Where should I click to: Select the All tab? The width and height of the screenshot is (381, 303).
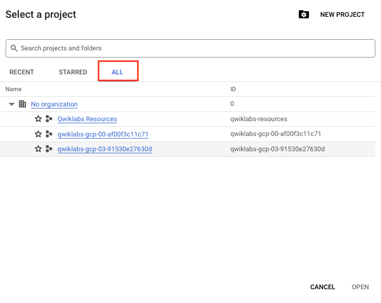point(117,72)
